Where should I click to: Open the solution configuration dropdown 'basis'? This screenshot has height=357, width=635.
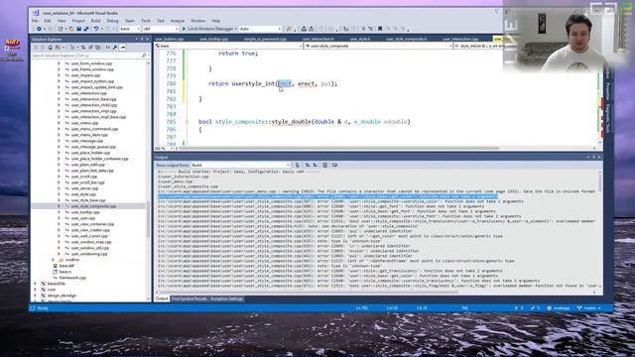[x=130, y=29]
